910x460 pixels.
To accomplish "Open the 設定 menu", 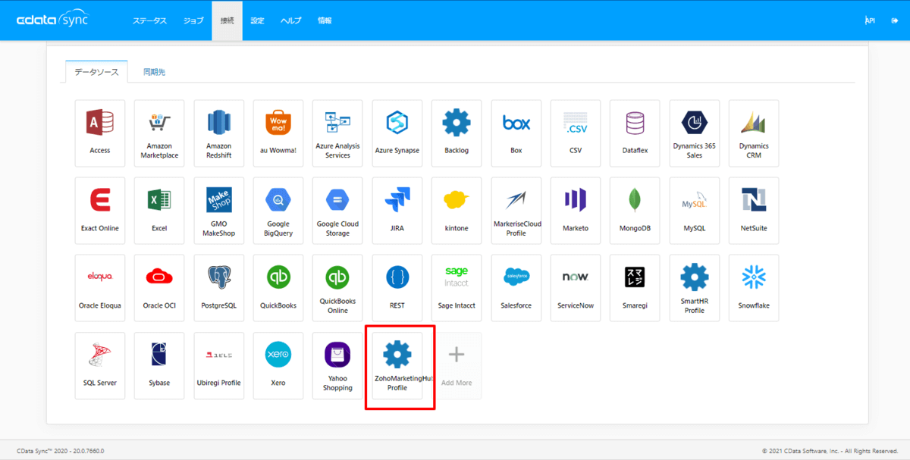I will tap(258, 20).
